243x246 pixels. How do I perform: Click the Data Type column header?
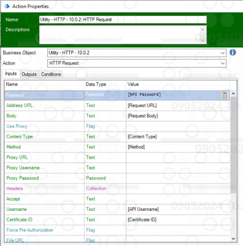tap(96, 84)
